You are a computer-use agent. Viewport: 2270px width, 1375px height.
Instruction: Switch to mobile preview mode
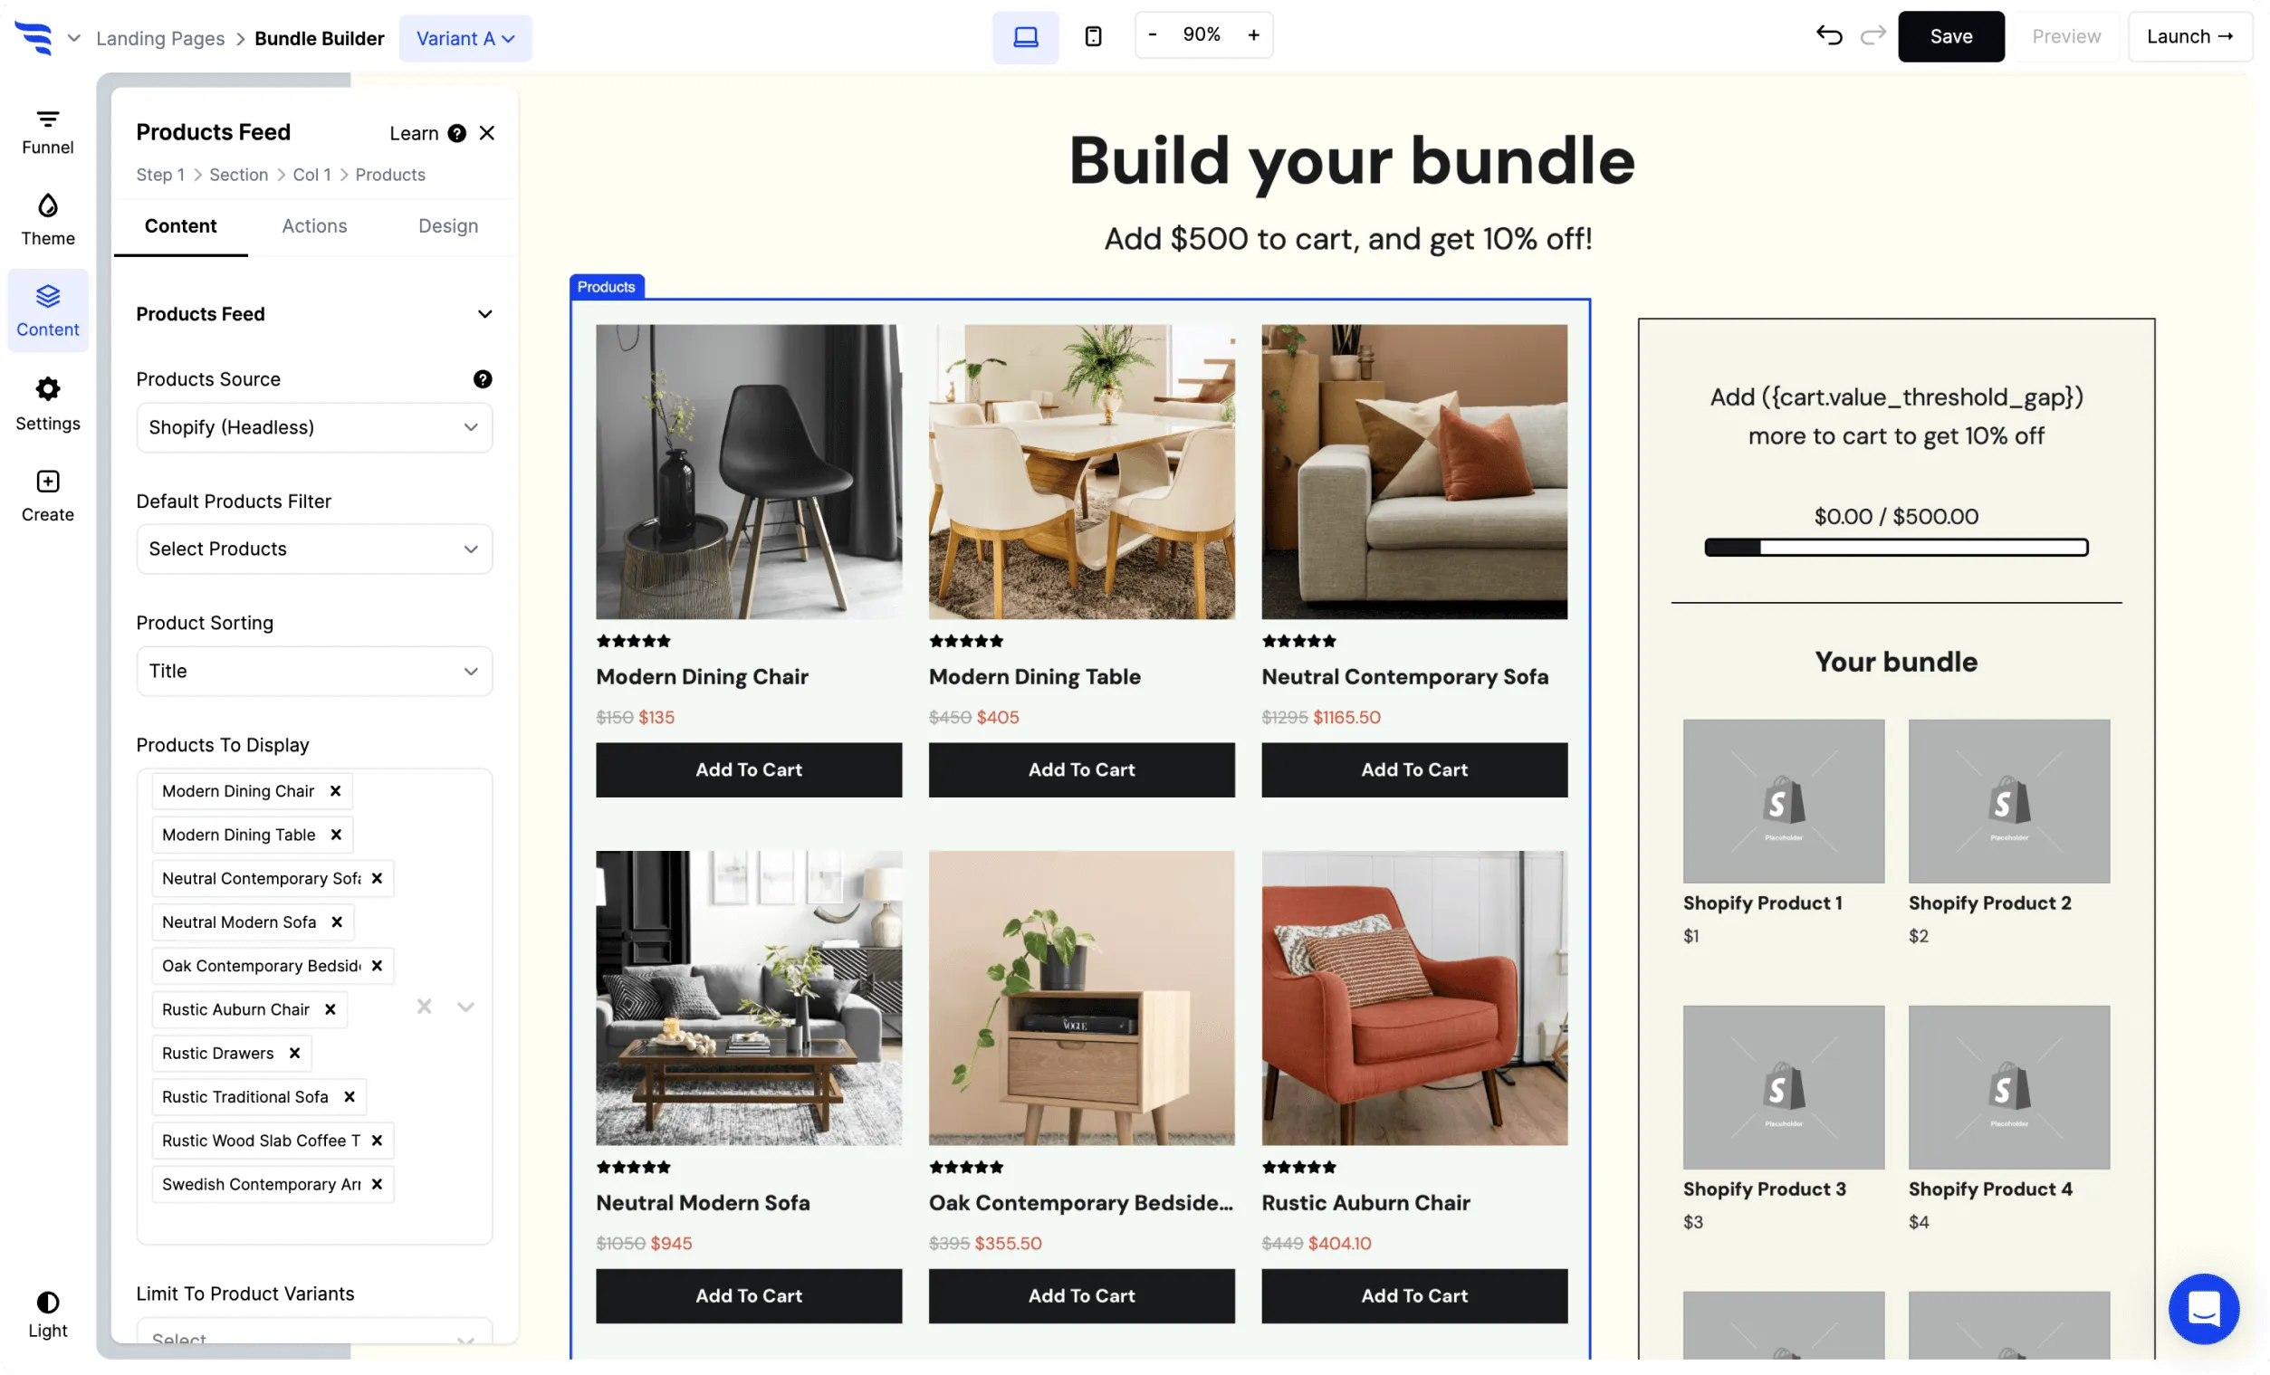1093,36
